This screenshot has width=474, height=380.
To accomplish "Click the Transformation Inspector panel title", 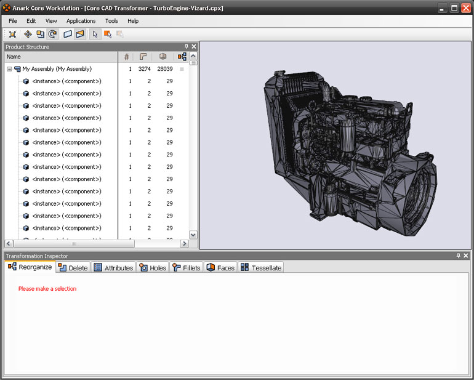I will pos(37,256).
